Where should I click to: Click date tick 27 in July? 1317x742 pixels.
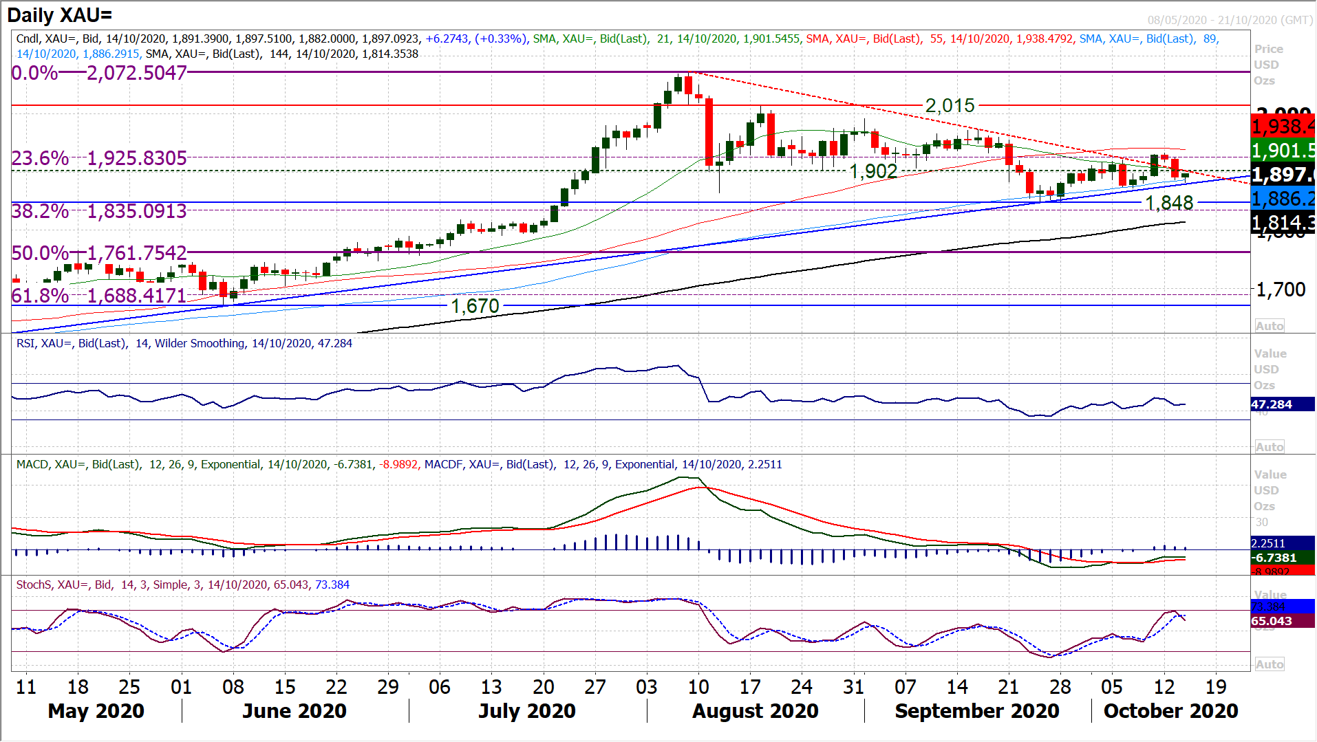click(595, 687)
